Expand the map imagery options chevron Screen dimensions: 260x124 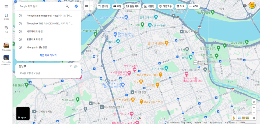pyautogui.click(x=254, y=118)
